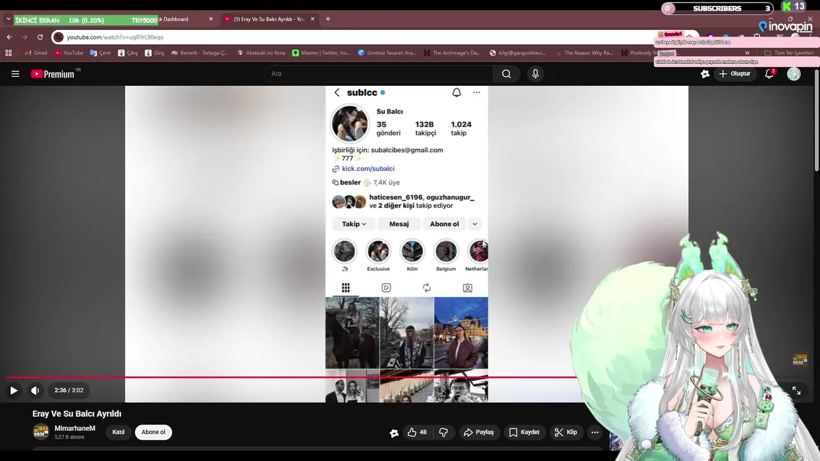Select the Instagram reposts tab
820x461 pixels.
click(427, 288)
